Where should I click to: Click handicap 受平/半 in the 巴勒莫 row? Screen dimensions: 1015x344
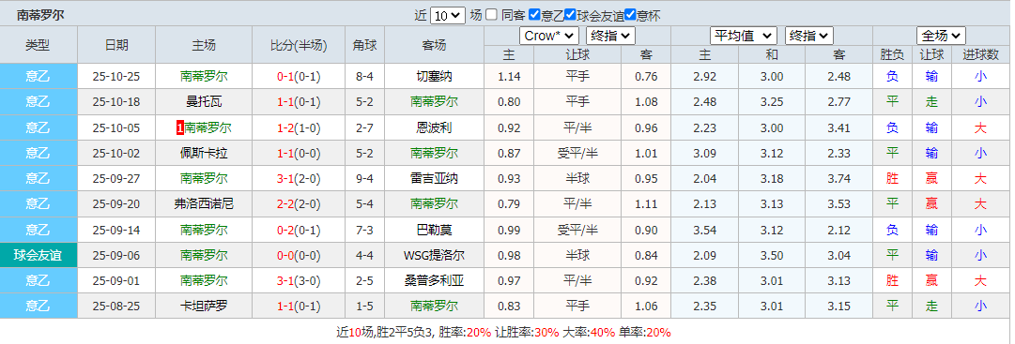pos(577,230)
